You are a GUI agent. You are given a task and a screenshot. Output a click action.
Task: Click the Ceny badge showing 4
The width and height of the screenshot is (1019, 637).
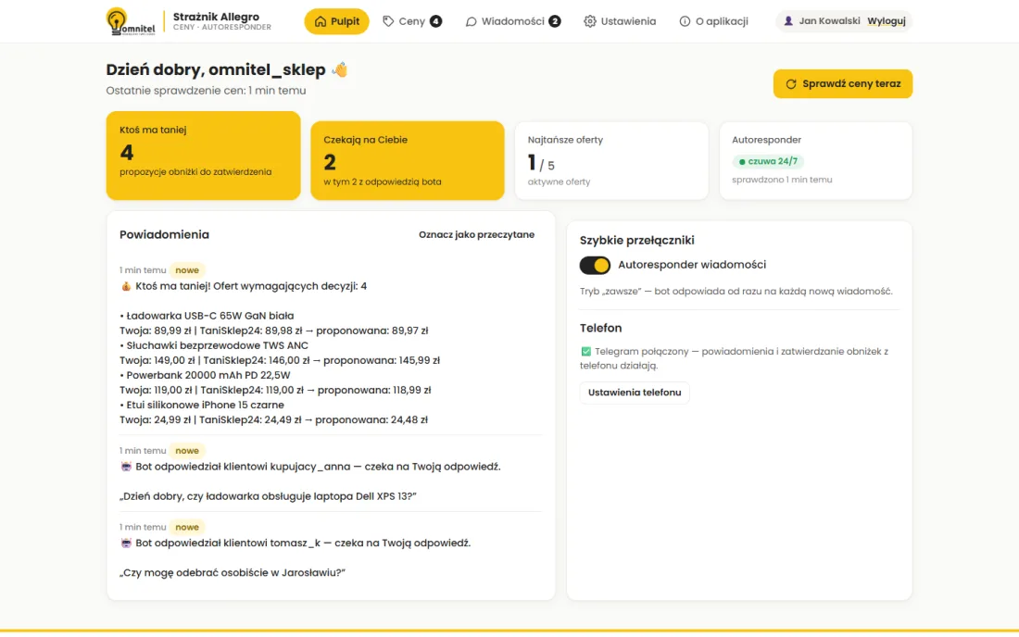[x=436, y=21]
